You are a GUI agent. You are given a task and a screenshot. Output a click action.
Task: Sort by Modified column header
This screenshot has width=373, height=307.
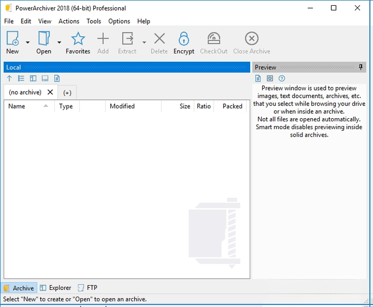point(133,106)
